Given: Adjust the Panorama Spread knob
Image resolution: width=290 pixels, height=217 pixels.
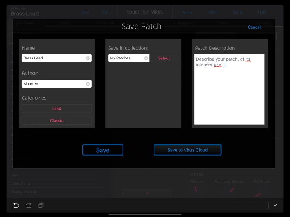Looking at the screenshot, I should (x=229, y=191).
